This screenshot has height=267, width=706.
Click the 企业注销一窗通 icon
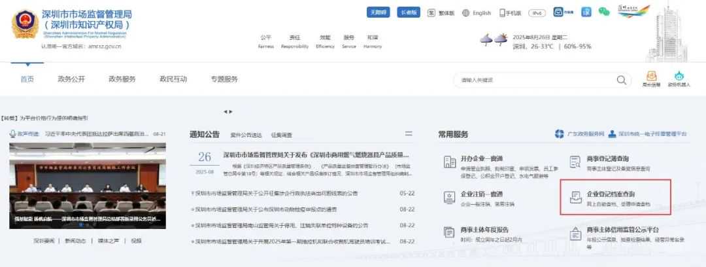click(450, 197)
